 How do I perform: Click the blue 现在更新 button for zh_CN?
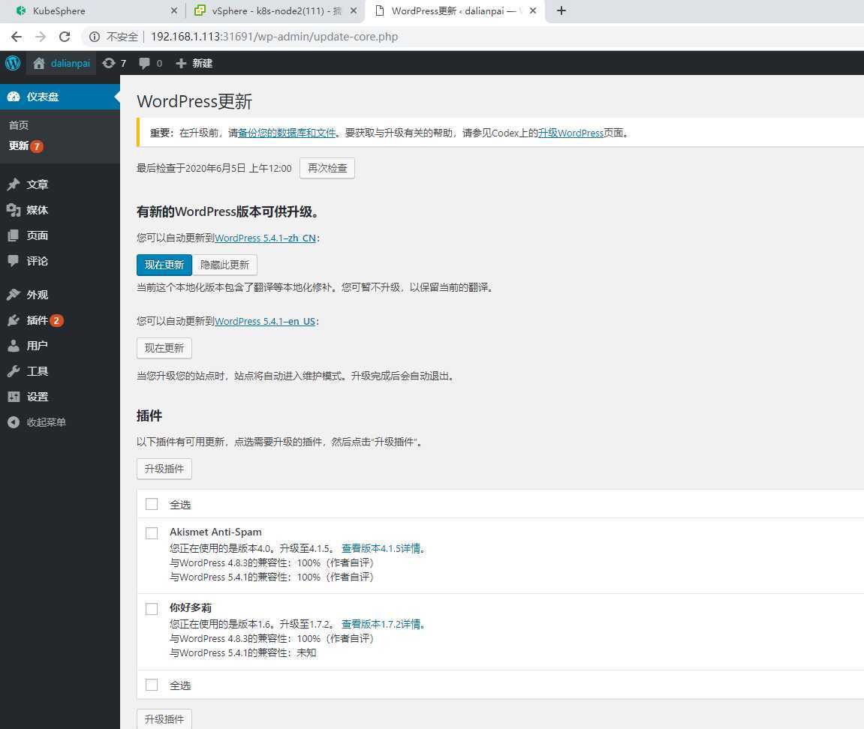[x=164, y=265]
